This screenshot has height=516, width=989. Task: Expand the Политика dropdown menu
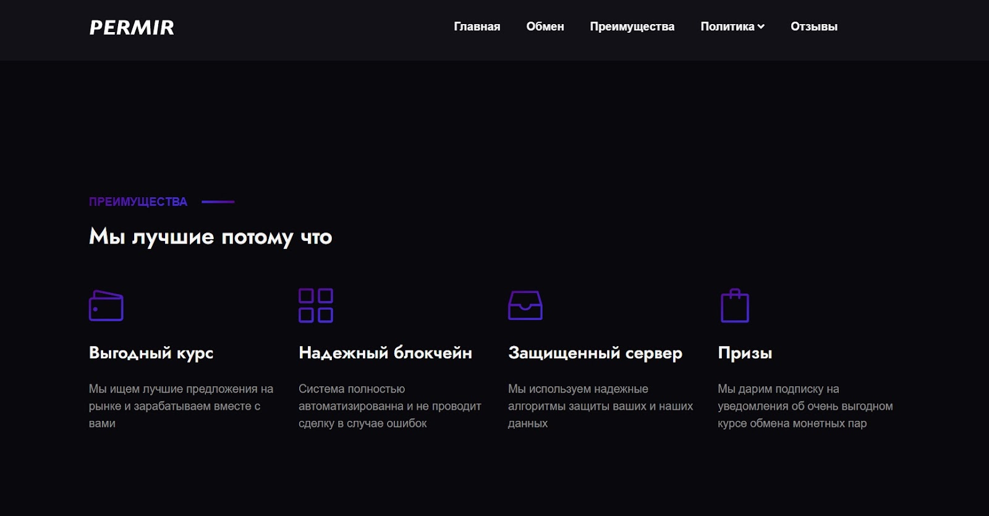click(x=727, y=27)
